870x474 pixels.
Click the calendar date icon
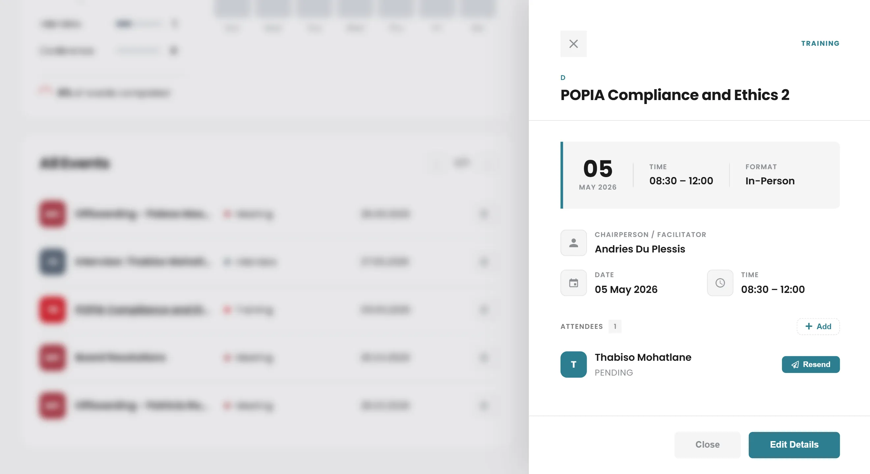(x=573, y=283)
